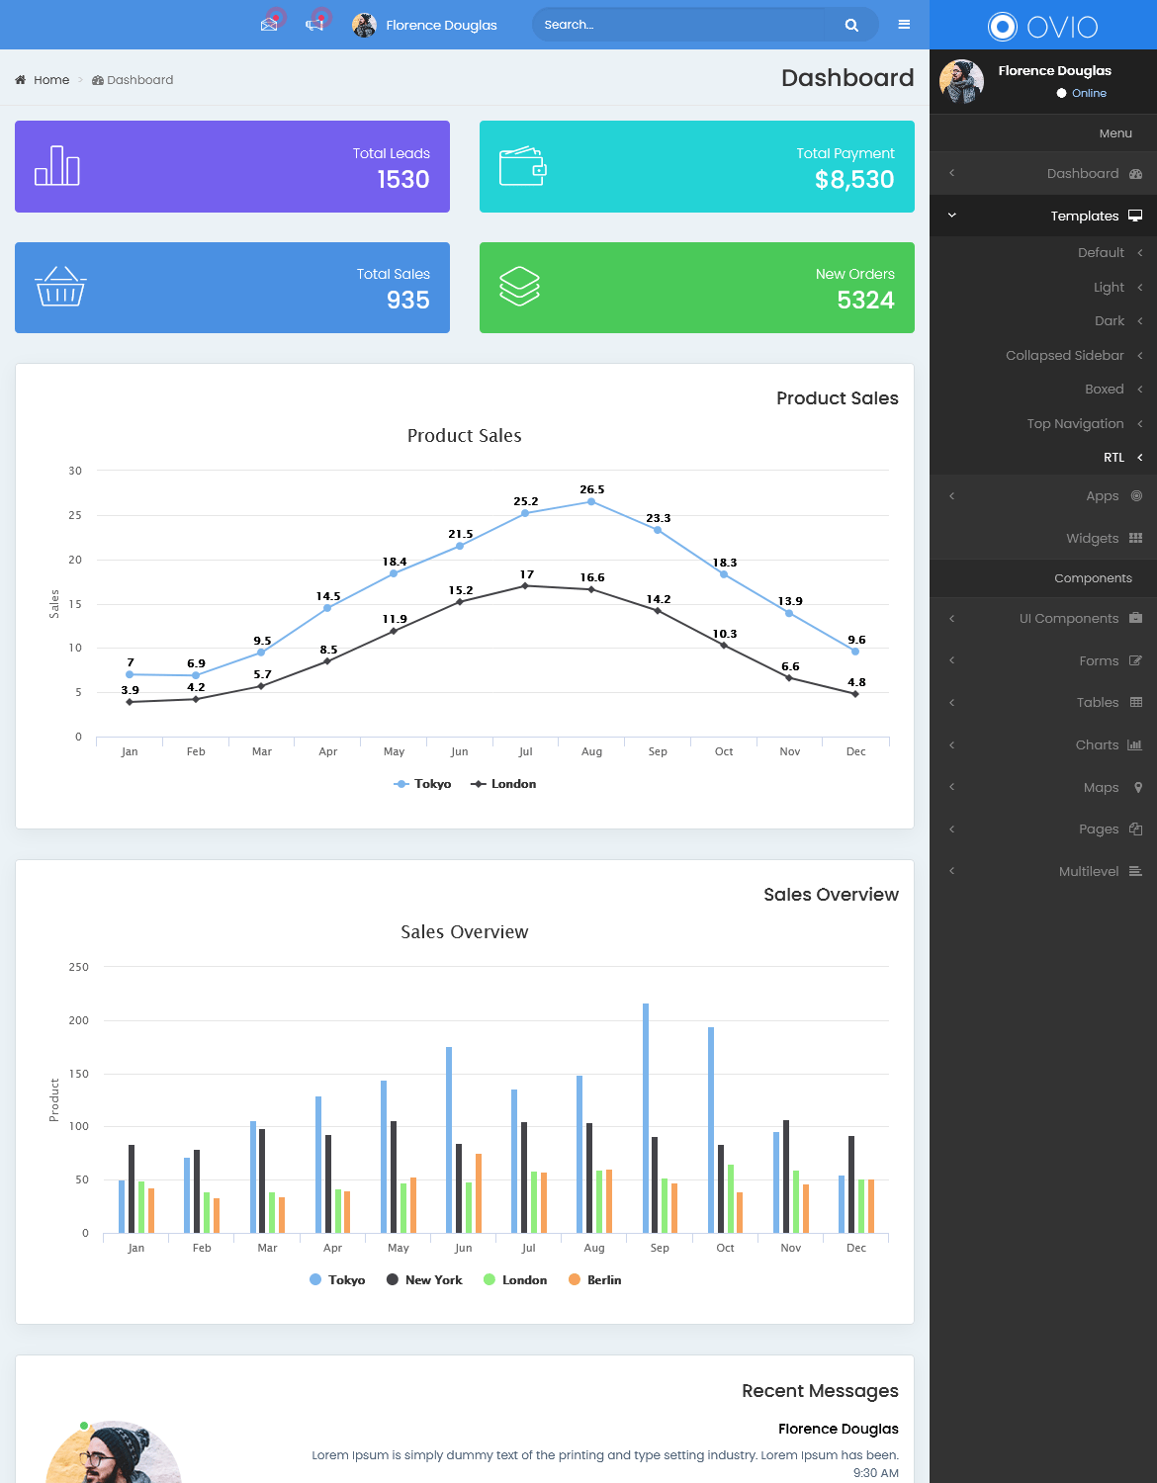Expand the Dashboard menu chevron

coord(952,174)
